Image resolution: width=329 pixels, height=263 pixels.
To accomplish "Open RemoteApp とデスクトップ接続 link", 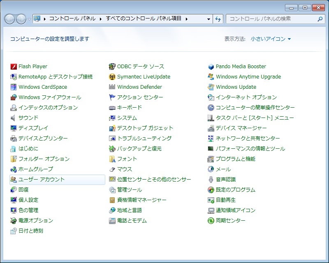I will click(56, 77).
